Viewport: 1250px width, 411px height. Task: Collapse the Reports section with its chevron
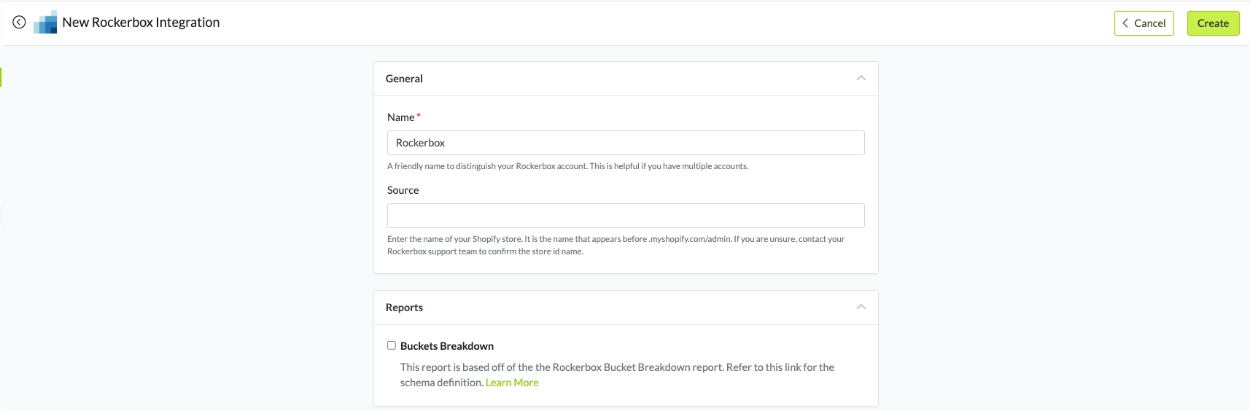pos(861,307)
